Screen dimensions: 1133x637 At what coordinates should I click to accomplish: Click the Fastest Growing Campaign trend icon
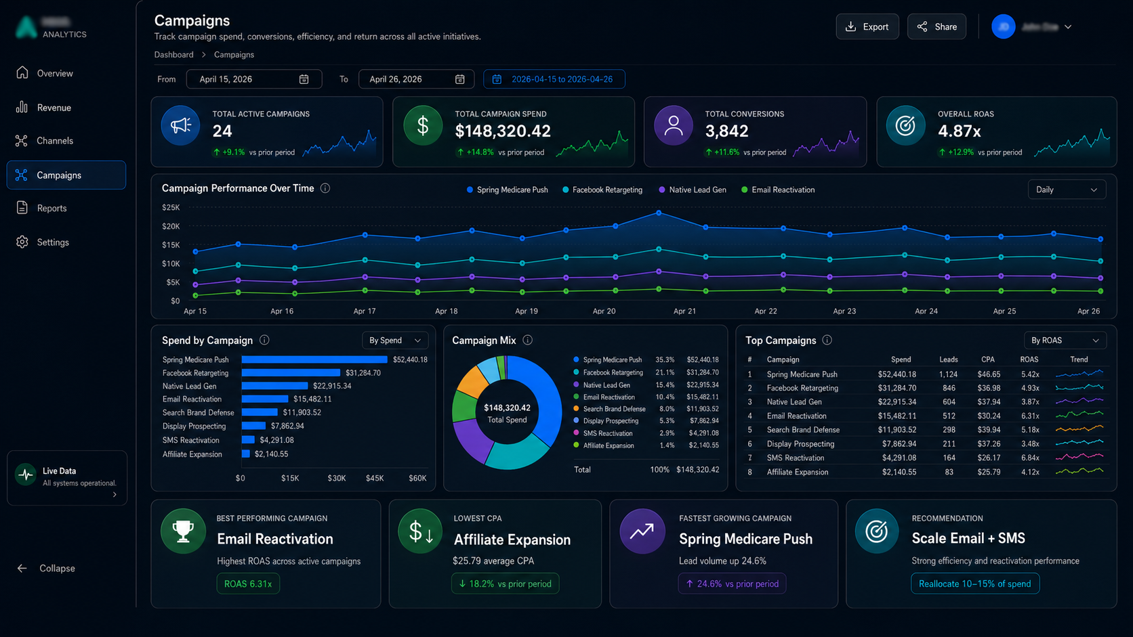tap(642, 531)
